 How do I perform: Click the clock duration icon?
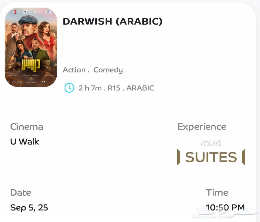tap(69, 88)
